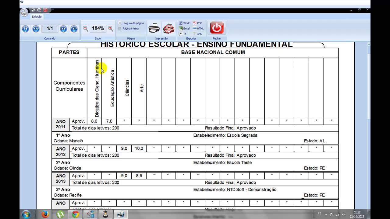This screenshot has height=219, width=390.
Task: Click Cidade: Maceió text
Action: 68,141
